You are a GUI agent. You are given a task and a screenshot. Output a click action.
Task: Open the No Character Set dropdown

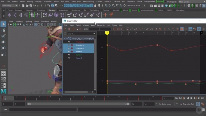pos(177,104)
